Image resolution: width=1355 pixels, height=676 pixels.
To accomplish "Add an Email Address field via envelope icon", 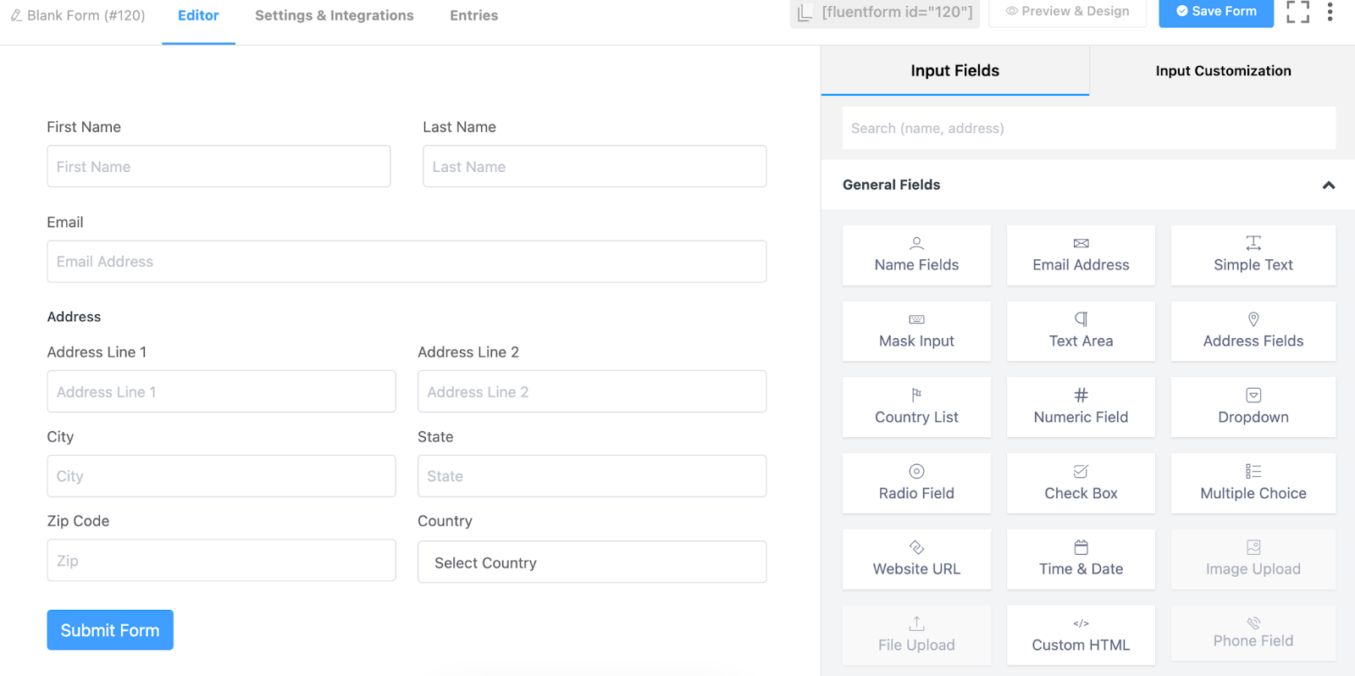I will [x=1081, y=243].
